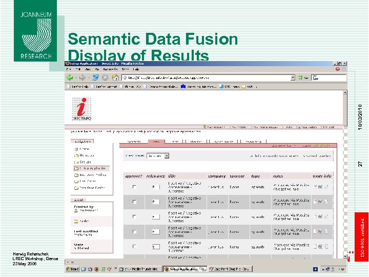Click the red extension icon in menu bar

(x=338, y=69)
